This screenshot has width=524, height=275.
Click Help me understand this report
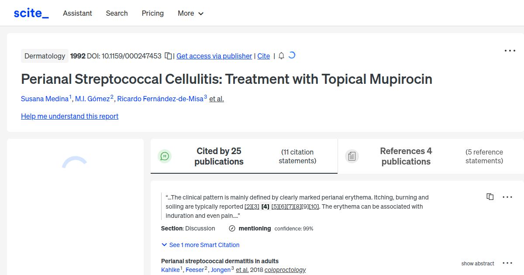click(x=69, y=116)
